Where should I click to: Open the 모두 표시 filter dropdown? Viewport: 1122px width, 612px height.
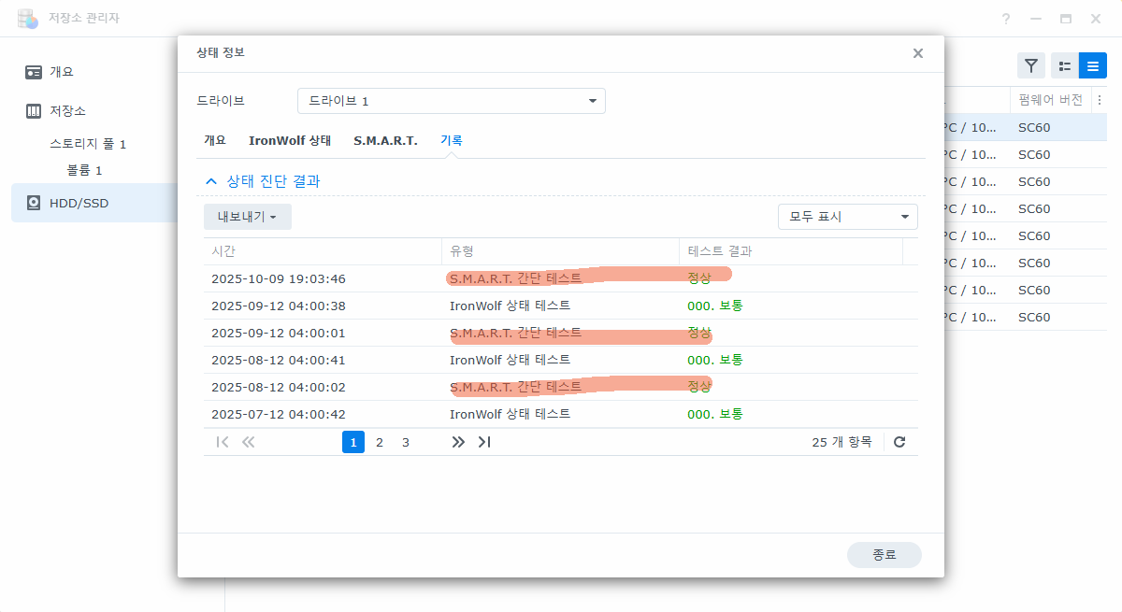tap(847, 217)
